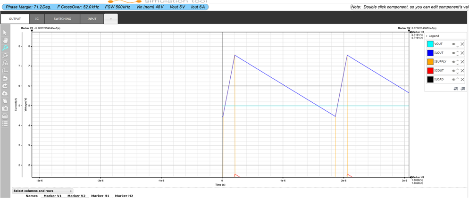Click the Marker V2 triangle handle

(x=409, y=31)
